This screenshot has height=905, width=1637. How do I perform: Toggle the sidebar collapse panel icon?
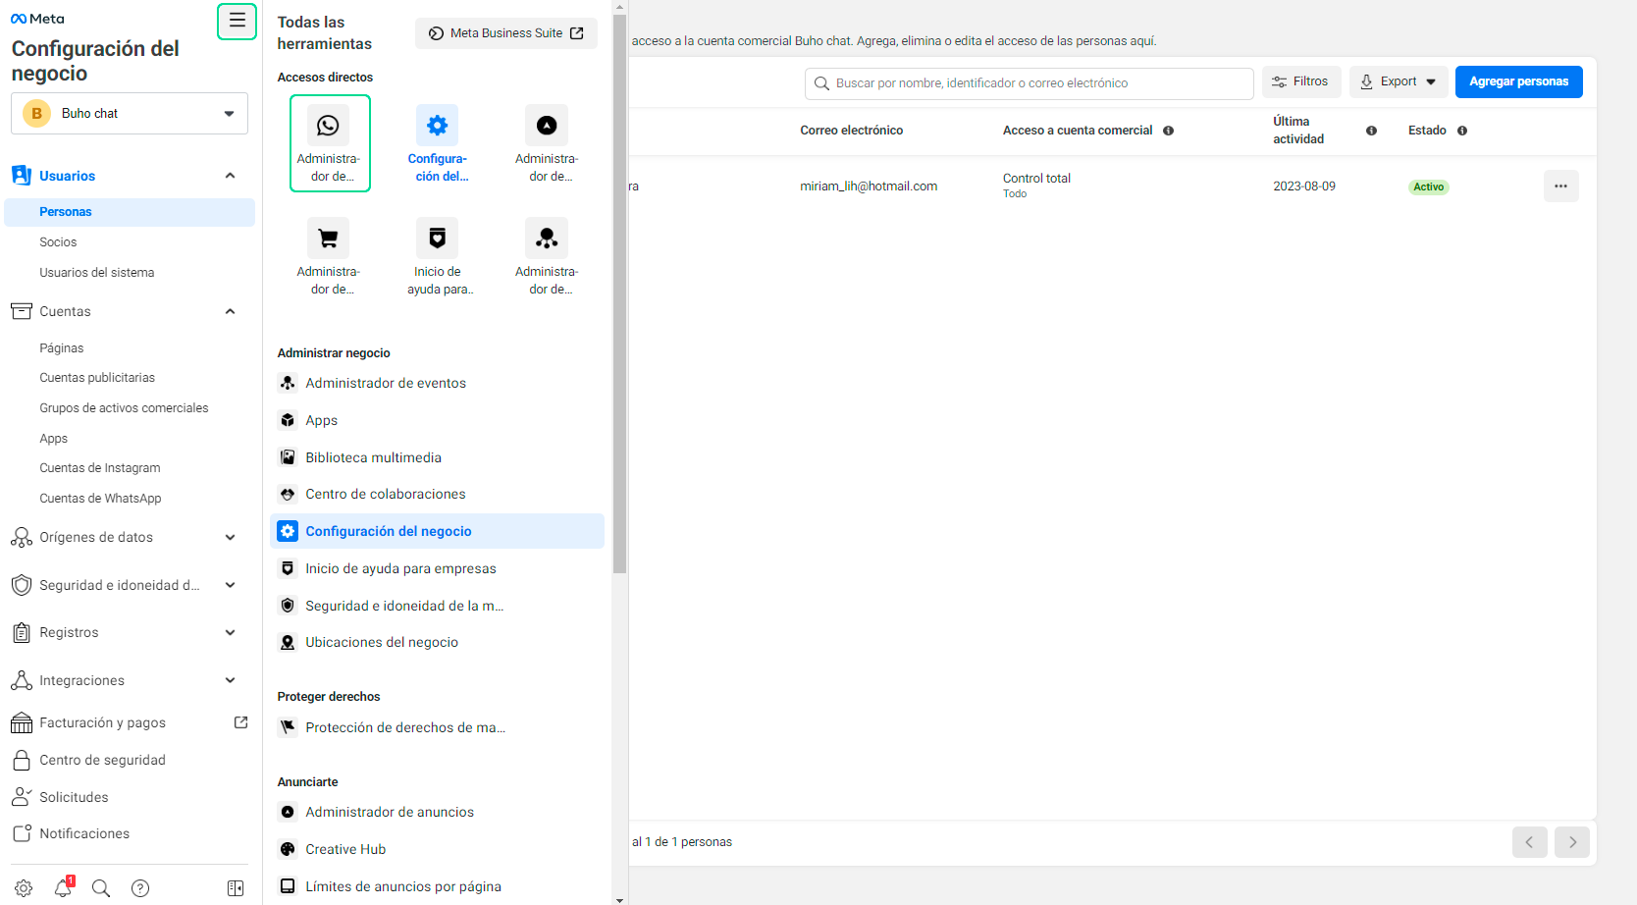point(236,888)
